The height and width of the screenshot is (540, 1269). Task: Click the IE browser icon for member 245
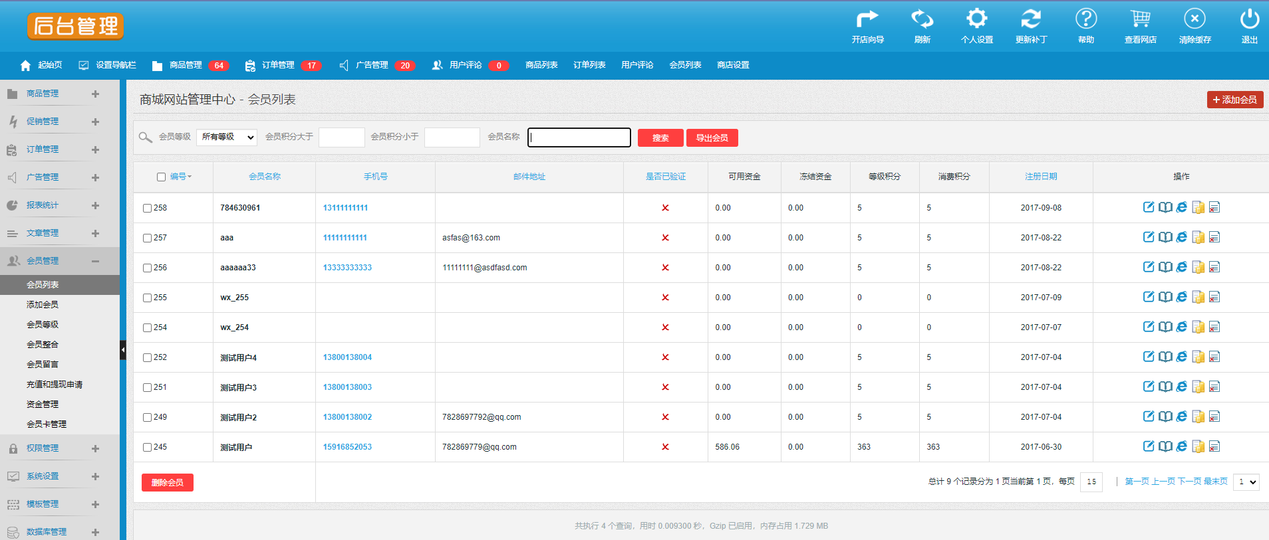click(1182, 446)
